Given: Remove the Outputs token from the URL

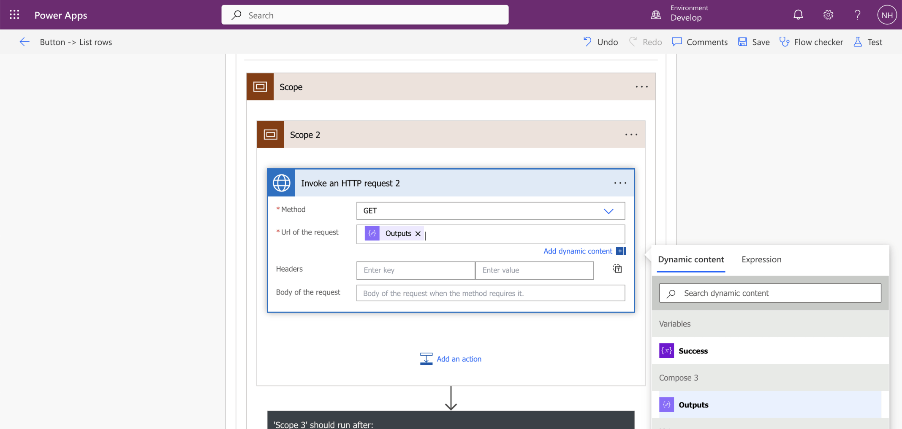Looking at the screenshot, I should (418, 234).
